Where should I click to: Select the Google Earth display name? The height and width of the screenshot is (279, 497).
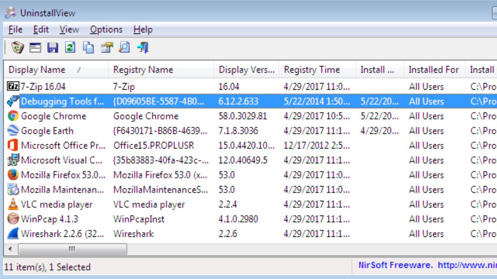[x=47, y=131]
